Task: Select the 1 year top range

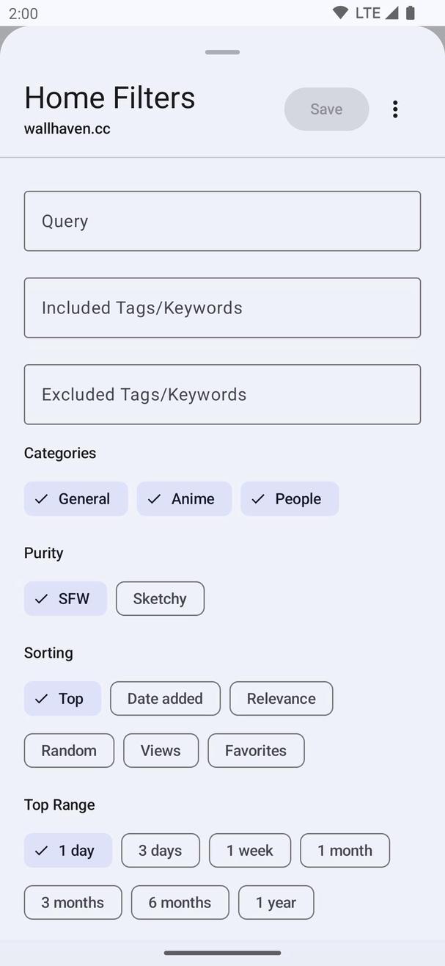Action: 276,902
